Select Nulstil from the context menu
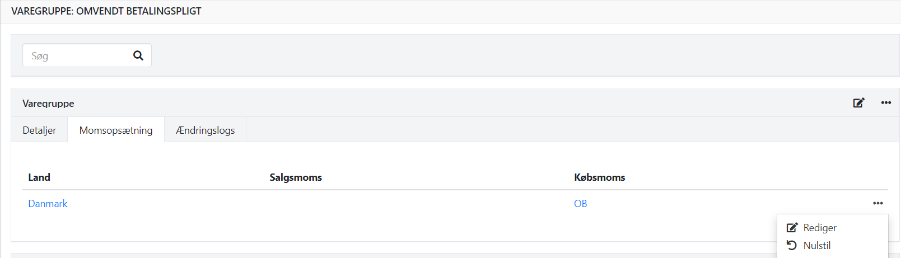901x258 pixels. (x=817, y=246)
